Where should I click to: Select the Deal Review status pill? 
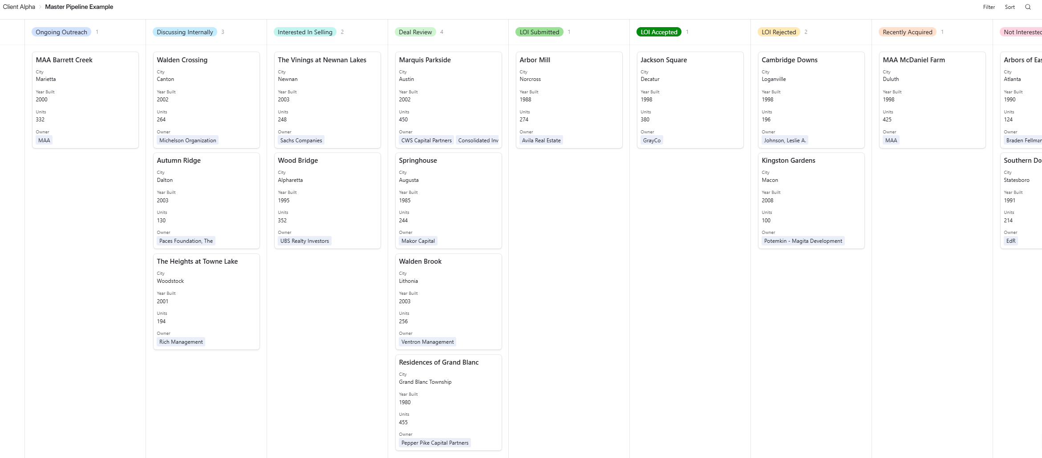pyautogui.click(x=414, y=32)
